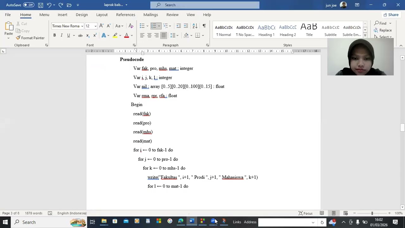Viewport: 405px width, 228px height.
Task: Click Center alignment icon
Action: (149, 35)
